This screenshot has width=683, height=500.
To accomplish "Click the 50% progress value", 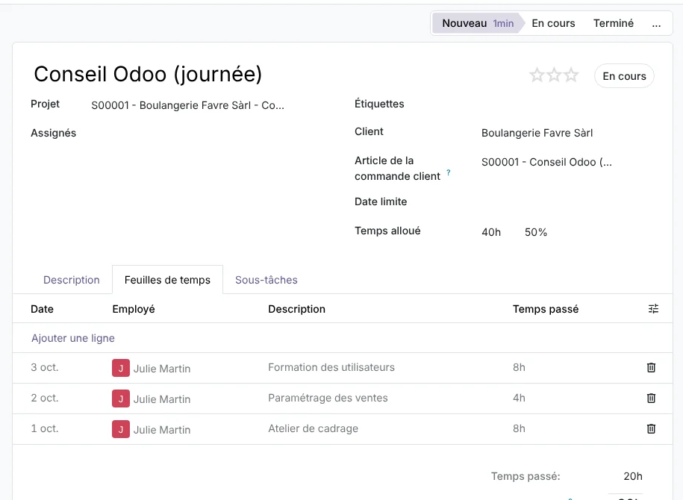I will [536, 232].
